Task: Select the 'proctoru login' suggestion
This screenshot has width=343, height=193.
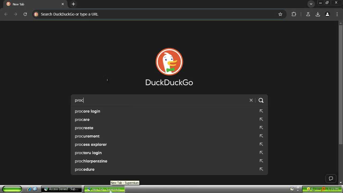Action: pos(169,153)
